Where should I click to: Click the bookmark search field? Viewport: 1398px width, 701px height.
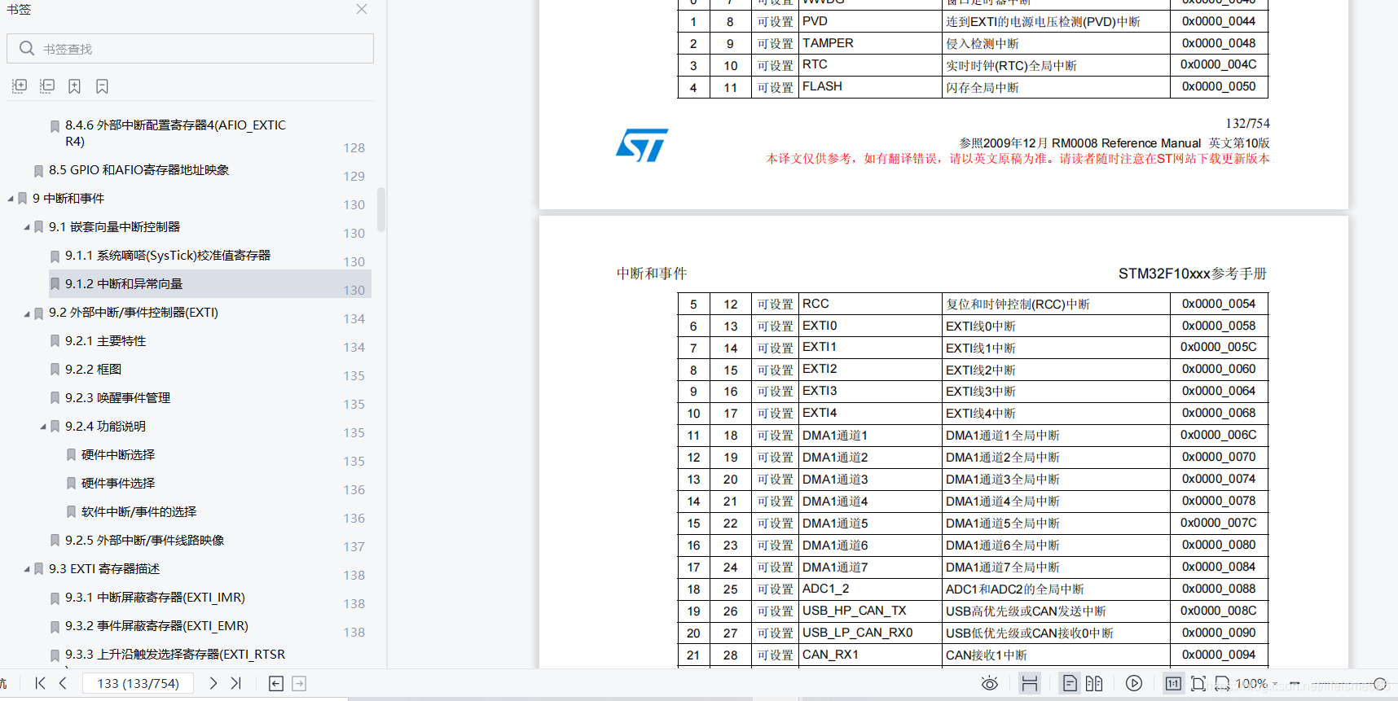190,49
